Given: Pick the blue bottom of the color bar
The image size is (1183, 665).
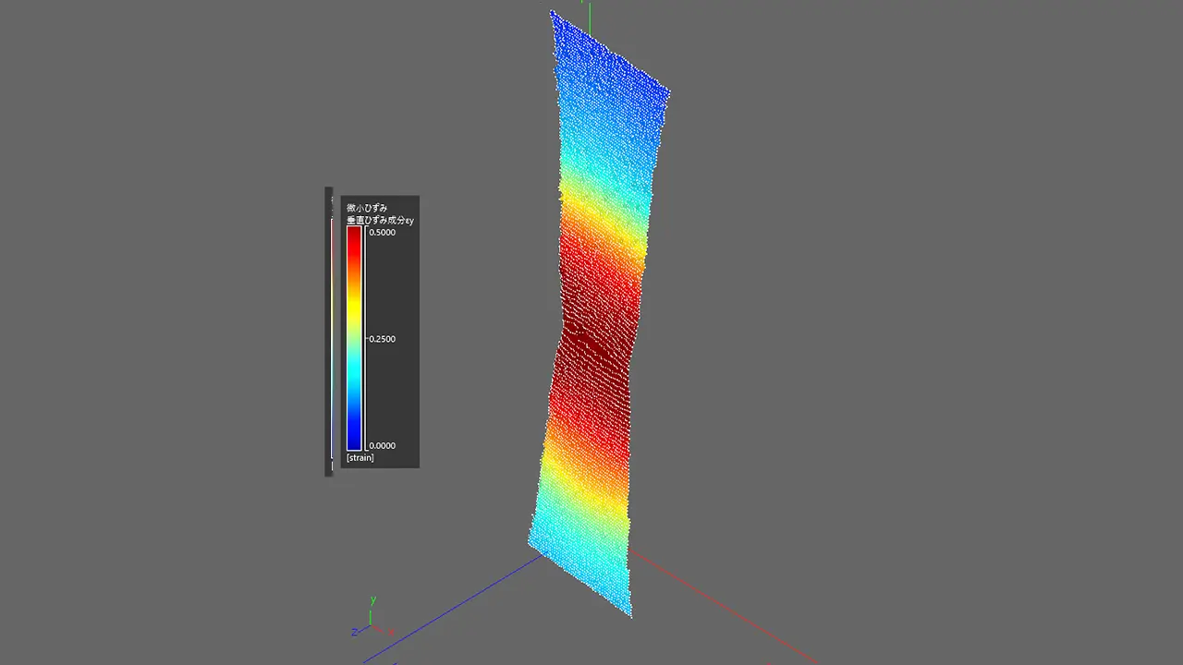Looking at the screenshot, I should tap(354, 434).
